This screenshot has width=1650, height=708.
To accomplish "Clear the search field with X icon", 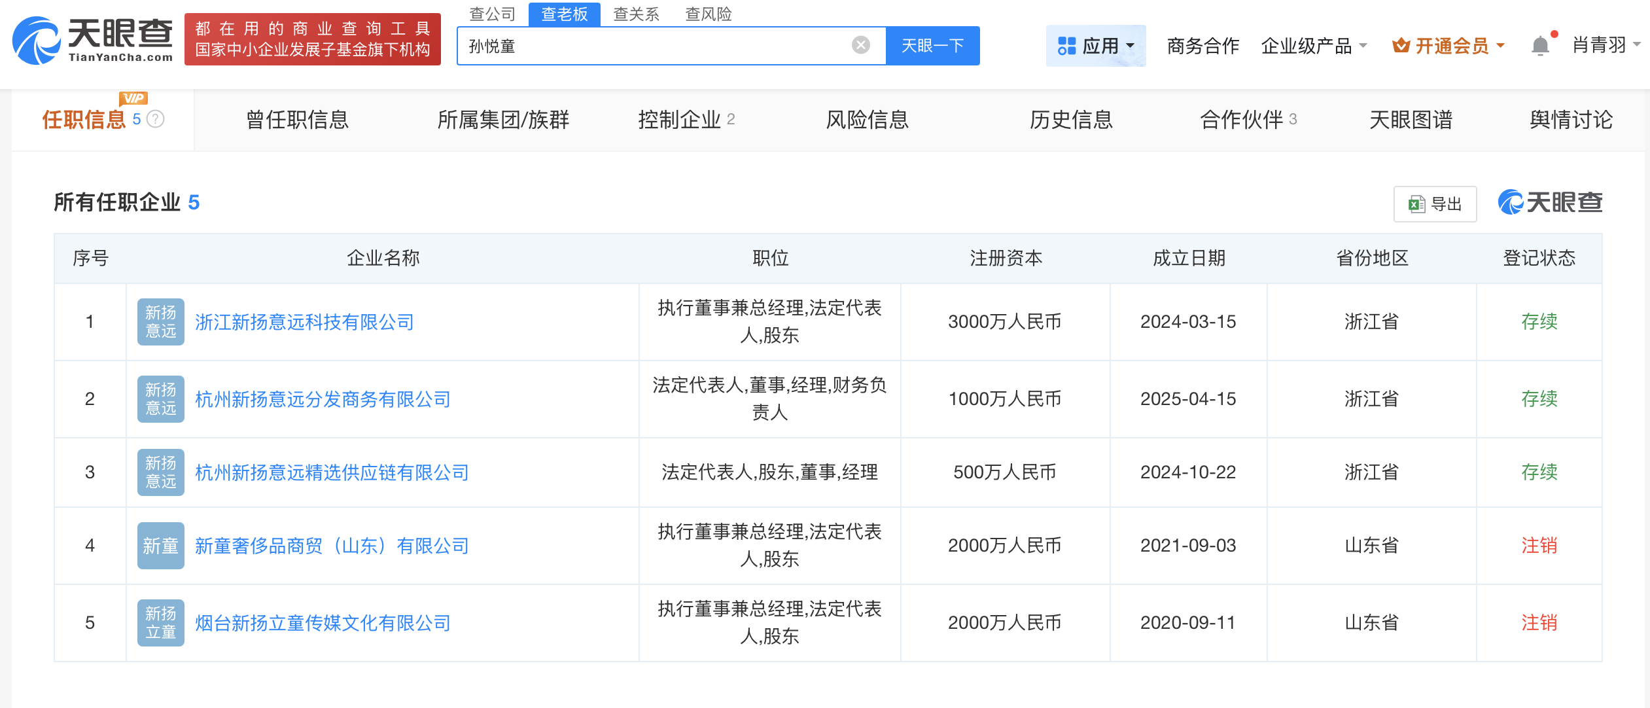I will click(x=860, y=45).
